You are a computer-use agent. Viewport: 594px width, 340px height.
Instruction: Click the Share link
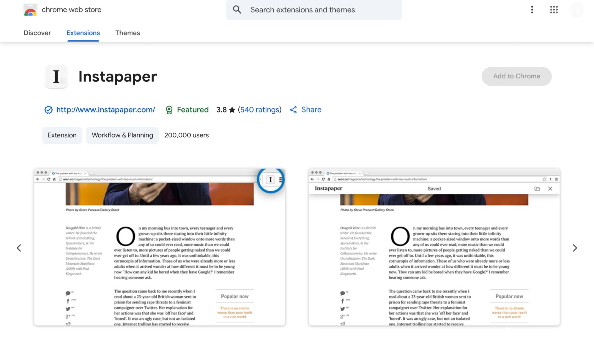tap(311, 110)
